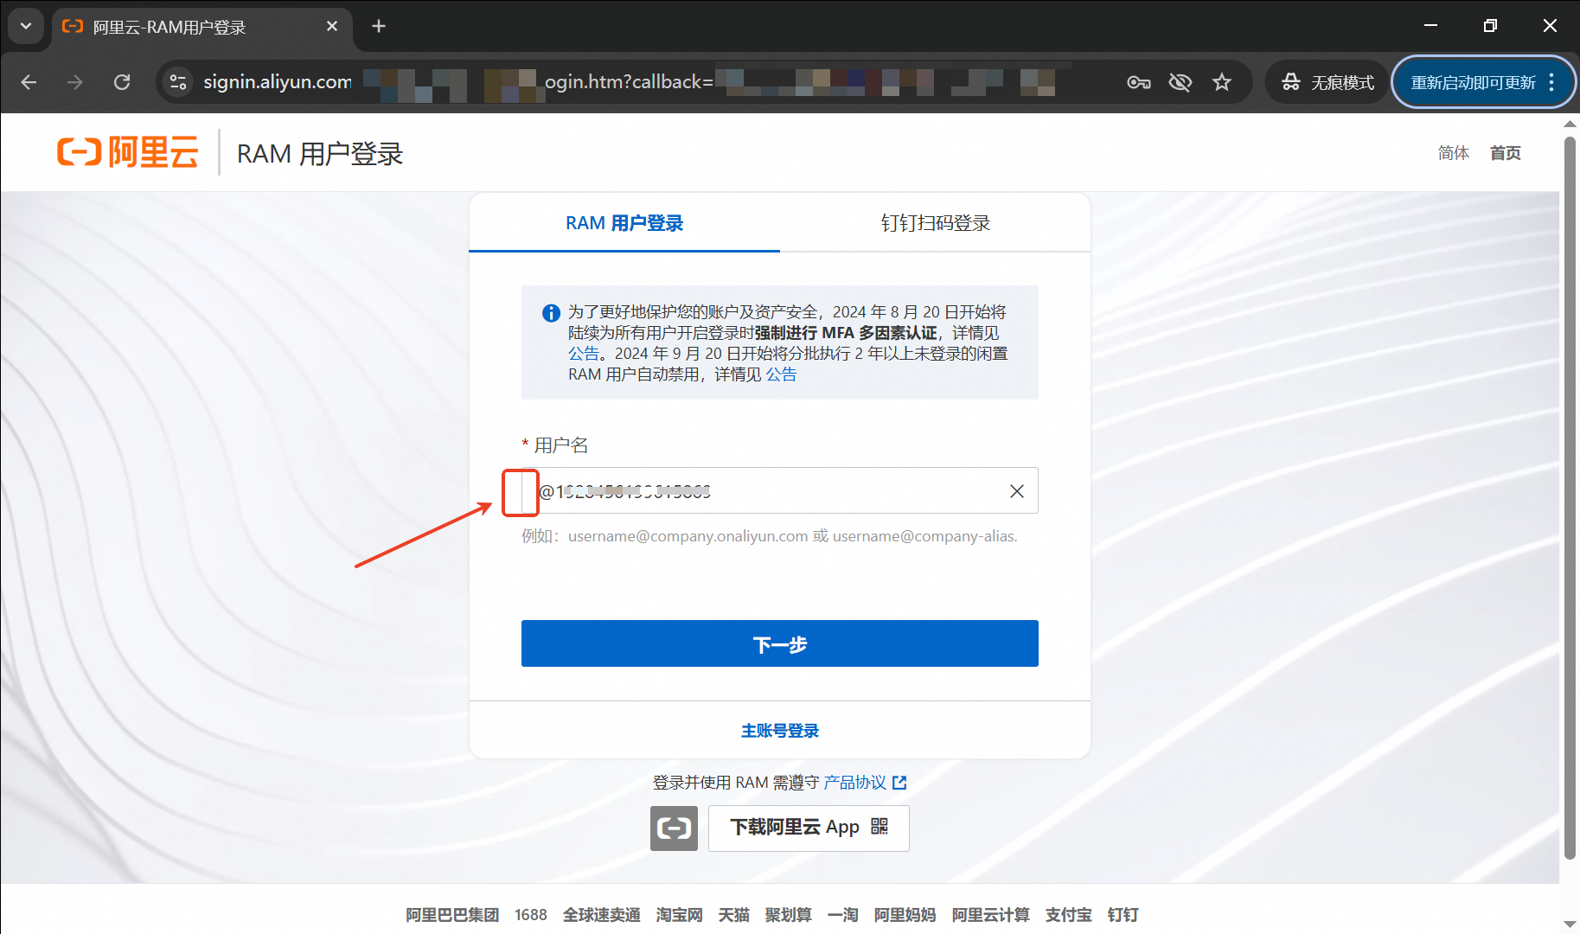Click the scrollbar down arrow

click(1570, 924)
